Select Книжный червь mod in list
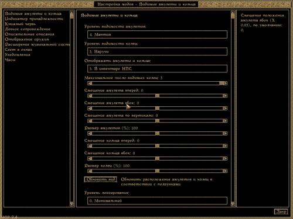This screenshot has height=219, width=293. click(21, 24)
